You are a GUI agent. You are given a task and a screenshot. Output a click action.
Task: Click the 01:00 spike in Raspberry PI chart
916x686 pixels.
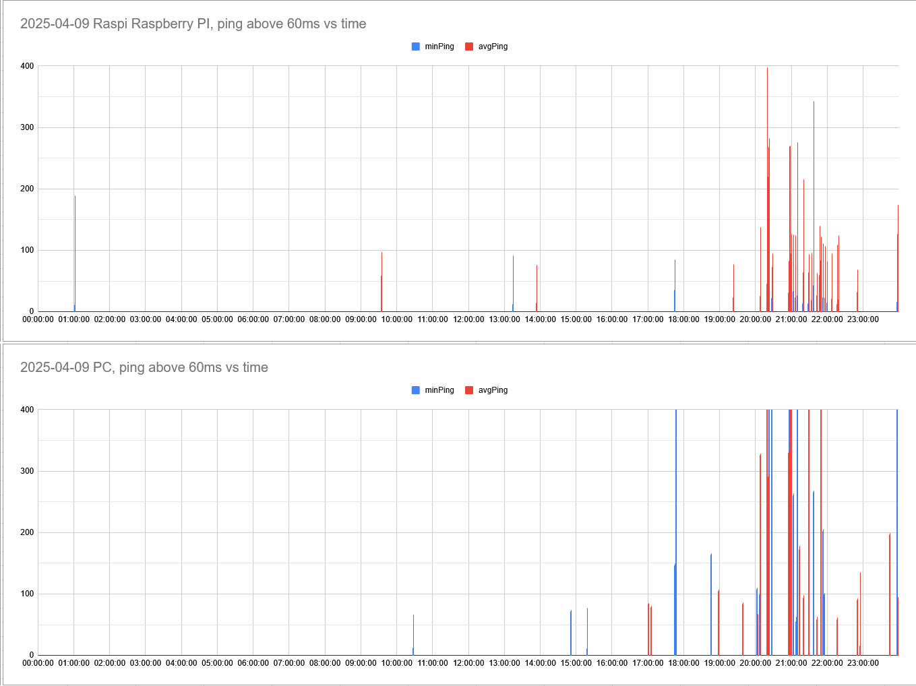point(75,256)
